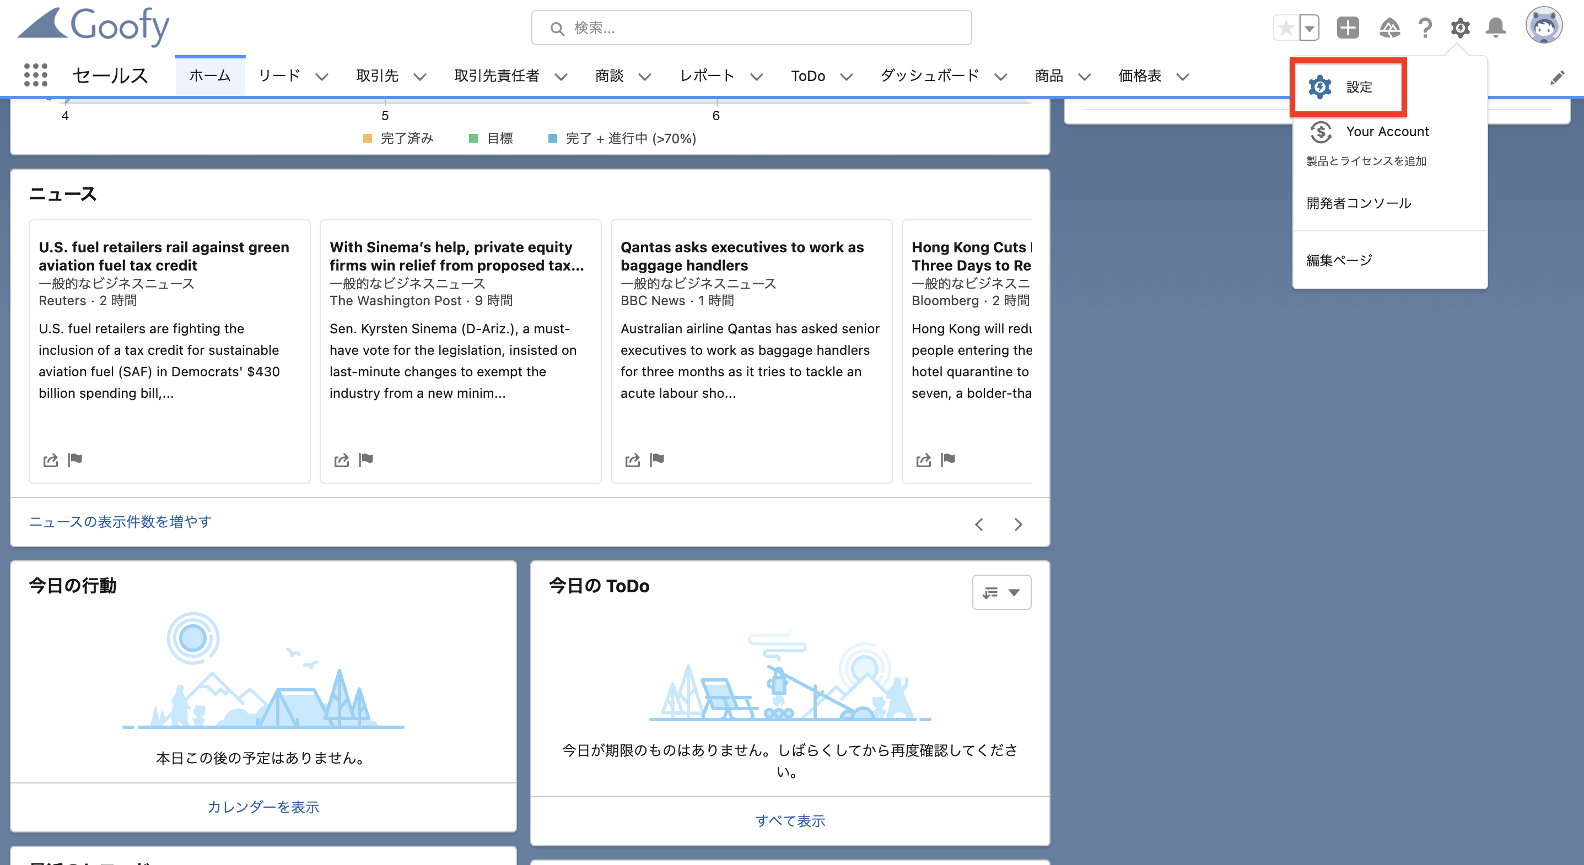Open the 価格表 tab
Viewport: 1584px width, 865px height.
1139,75
